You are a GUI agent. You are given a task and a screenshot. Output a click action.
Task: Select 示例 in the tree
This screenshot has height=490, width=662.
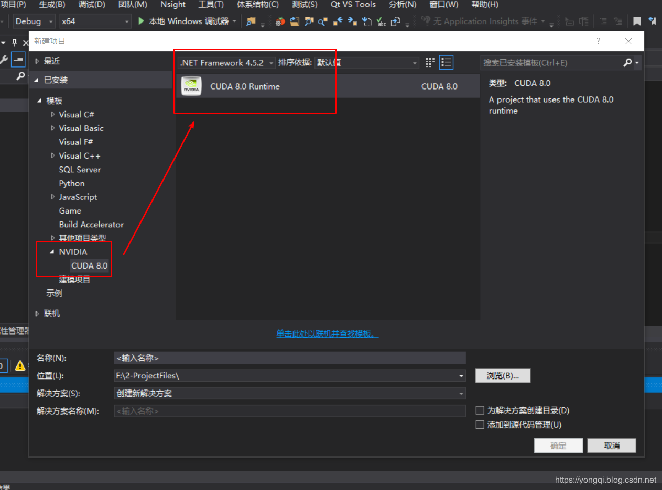[x=54, y=293]
